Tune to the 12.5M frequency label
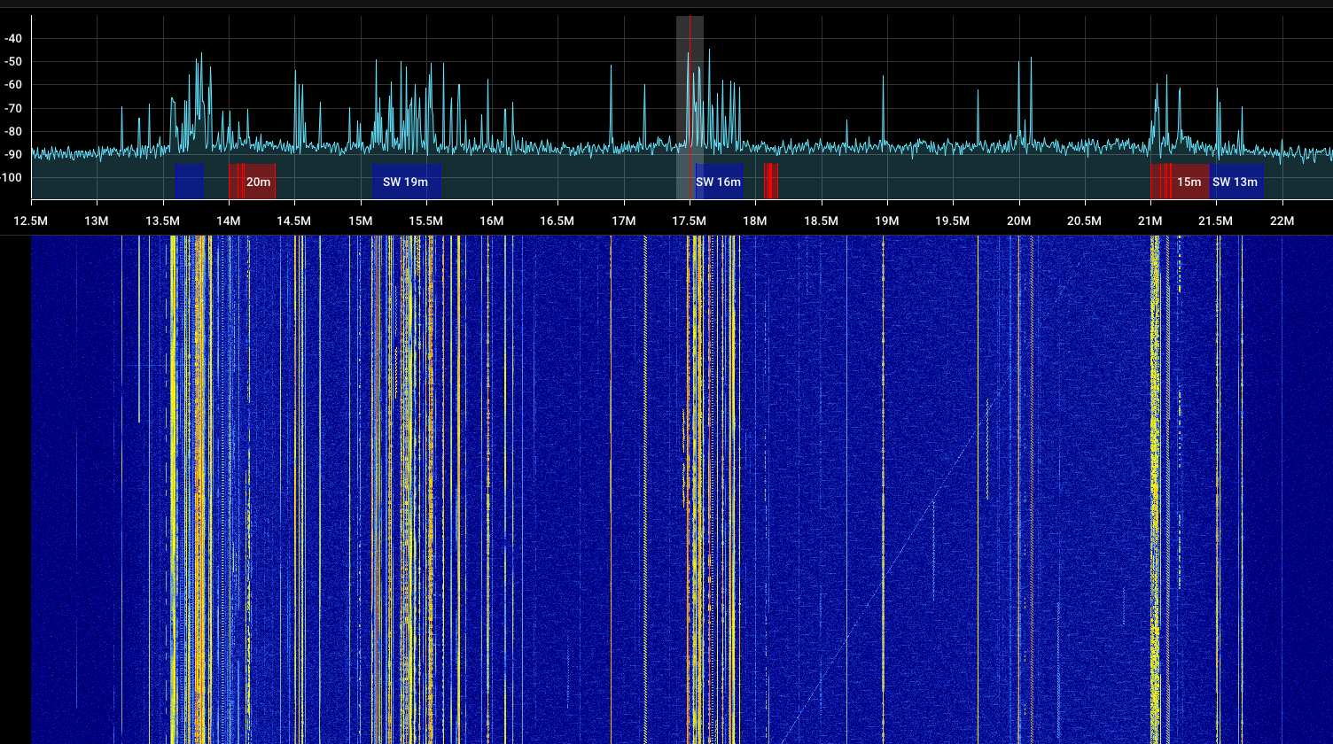 [x=31, y=221]
